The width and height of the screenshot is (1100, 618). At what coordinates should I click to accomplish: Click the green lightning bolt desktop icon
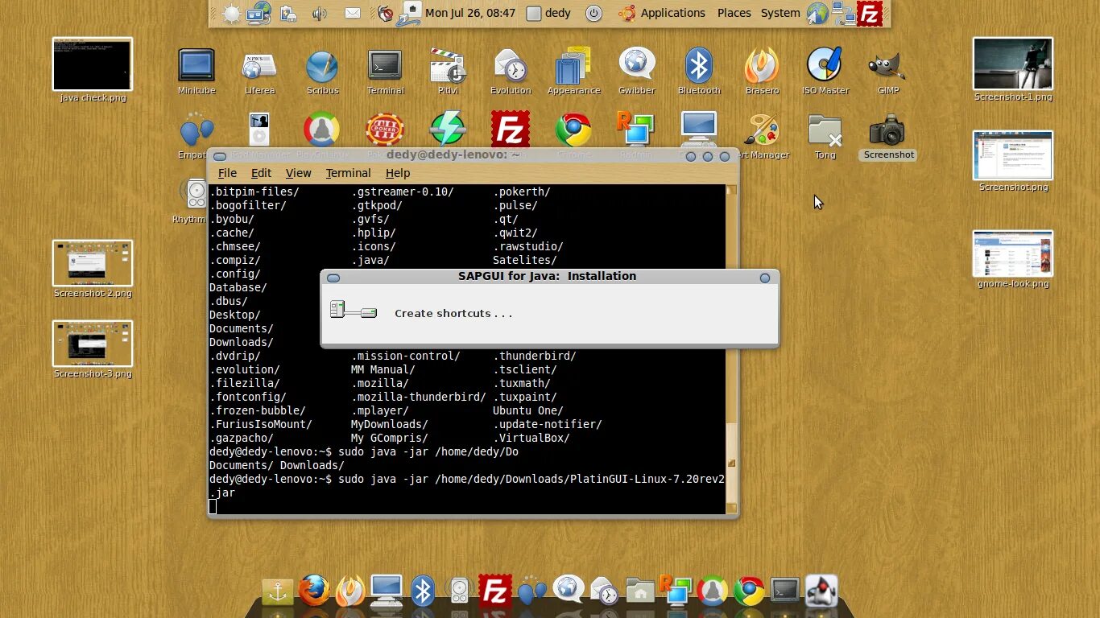point(448,130)
